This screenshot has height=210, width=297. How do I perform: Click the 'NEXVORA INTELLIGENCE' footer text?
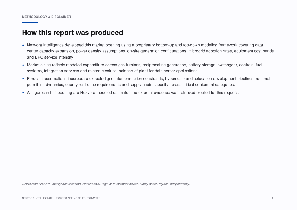click(37, 198)
